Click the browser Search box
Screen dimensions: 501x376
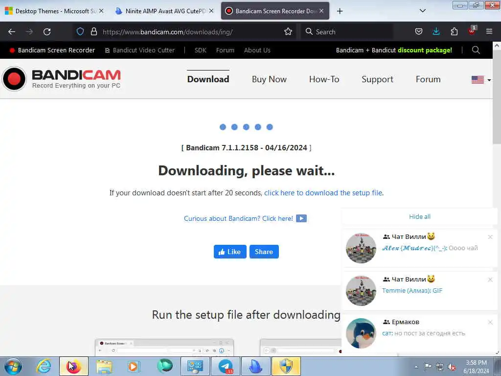(347, 32)
